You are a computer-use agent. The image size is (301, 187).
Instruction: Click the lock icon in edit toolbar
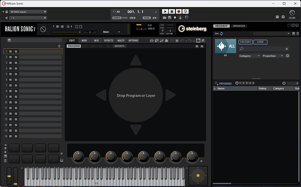pyautogui.click(x=167, y=41)
